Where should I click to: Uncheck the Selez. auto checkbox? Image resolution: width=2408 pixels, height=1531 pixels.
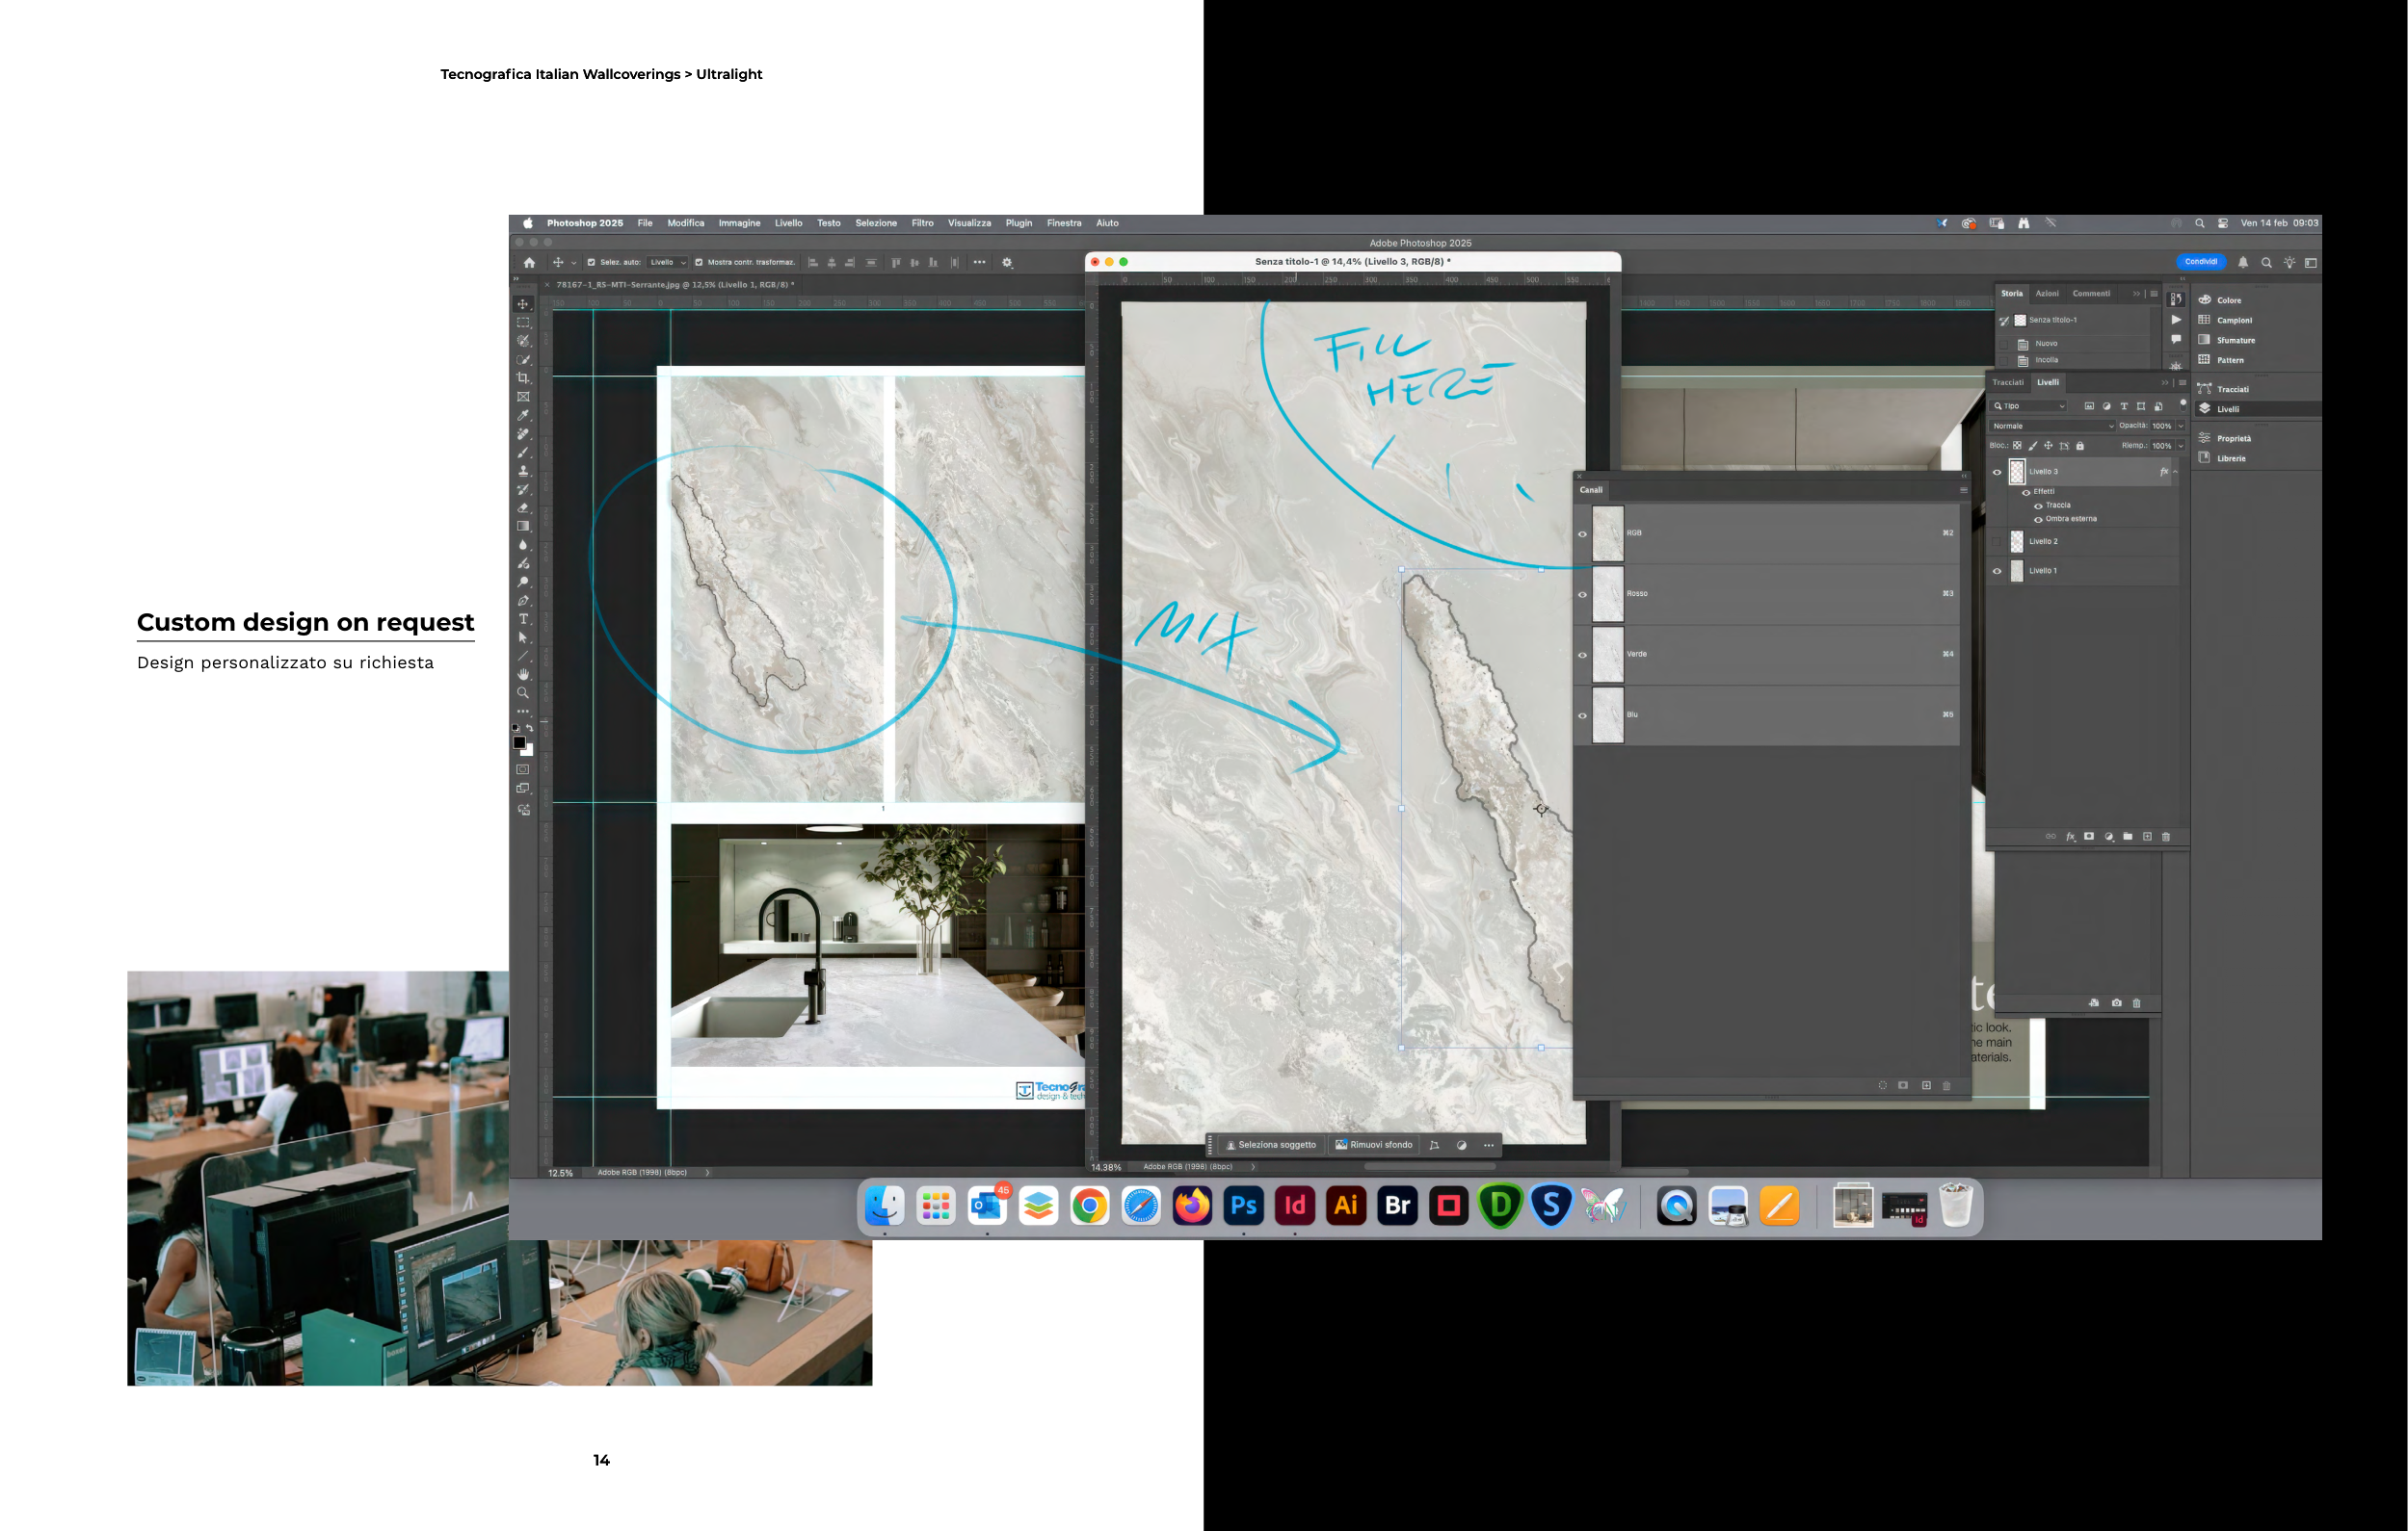pyautogui.click(x=591, y=263)
